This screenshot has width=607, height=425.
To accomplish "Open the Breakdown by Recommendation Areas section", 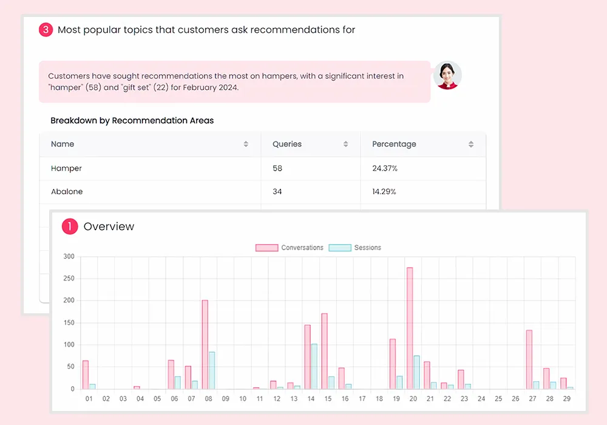I will pos(132,120).
